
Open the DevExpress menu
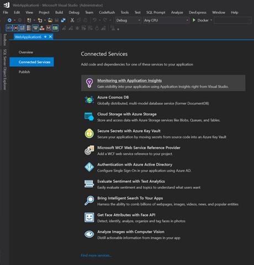click(x=198, y=12)
